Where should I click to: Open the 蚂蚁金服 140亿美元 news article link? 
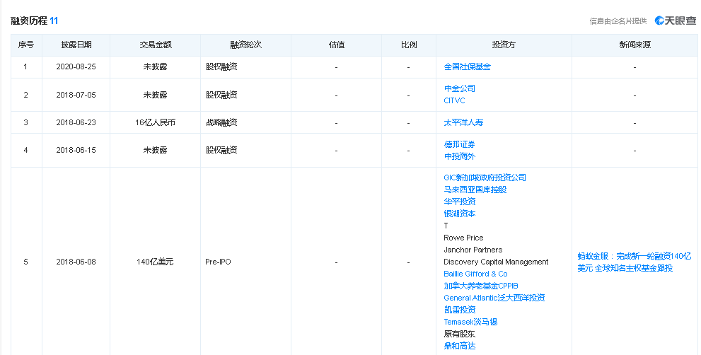634,262
